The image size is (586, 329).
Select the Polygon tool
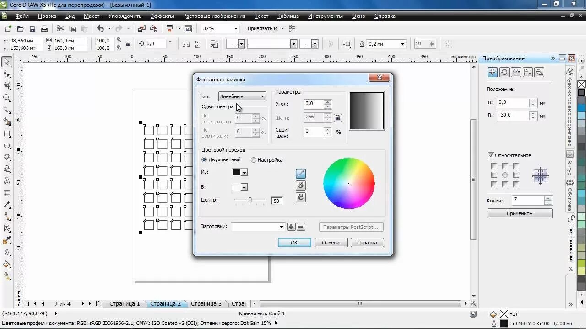(x=7, y=157)
